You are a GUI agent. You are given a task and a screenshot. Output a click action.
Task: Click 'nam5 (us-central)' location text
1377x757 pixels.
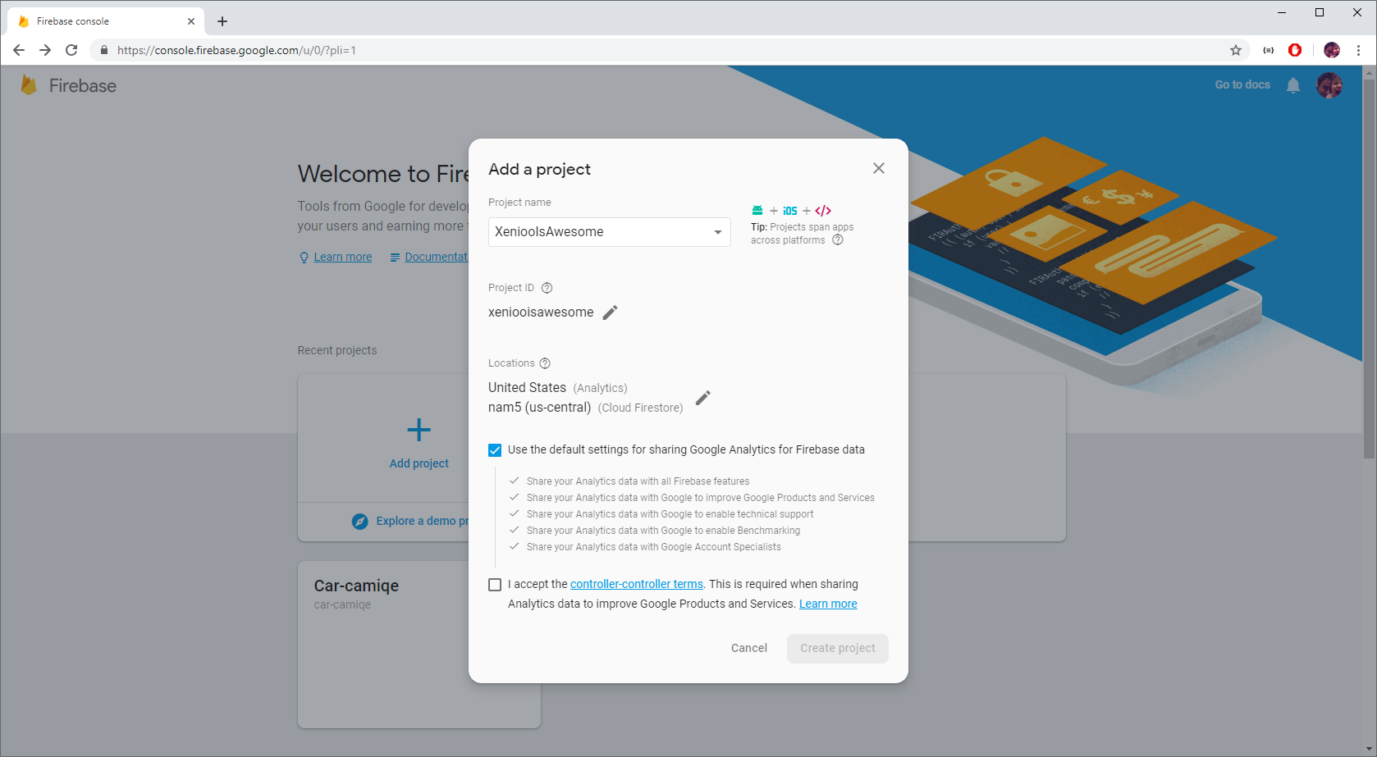(x=539, y=408)
